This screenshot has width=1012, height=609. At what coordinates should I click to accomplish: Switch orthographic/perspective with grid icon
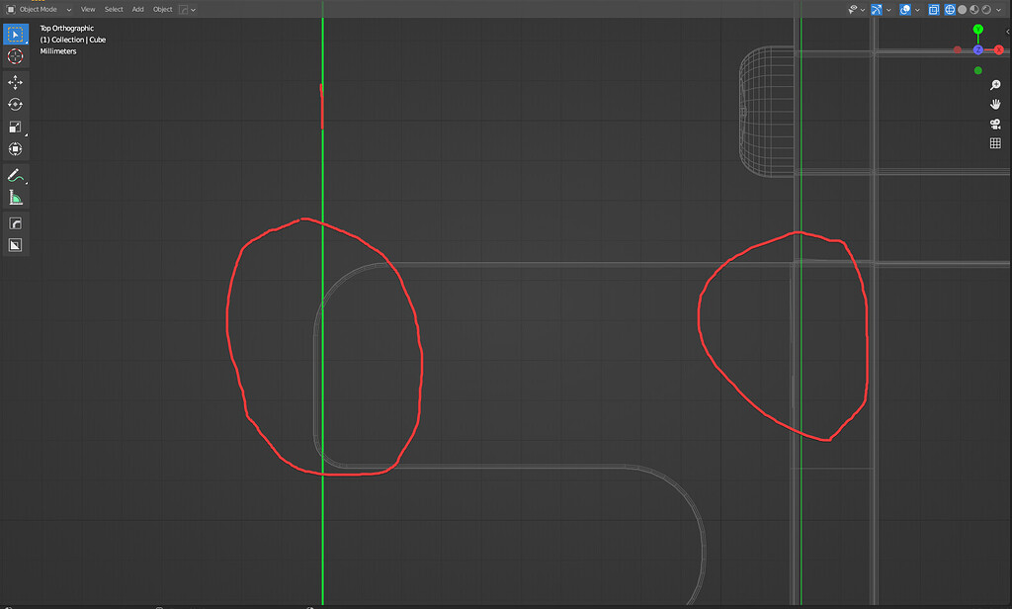(x=995, y=143)
